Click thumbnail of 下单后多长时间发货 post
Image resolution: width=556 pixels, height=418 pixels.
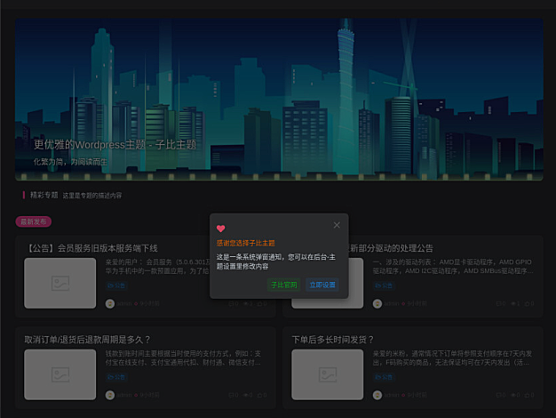click(327, 374)
